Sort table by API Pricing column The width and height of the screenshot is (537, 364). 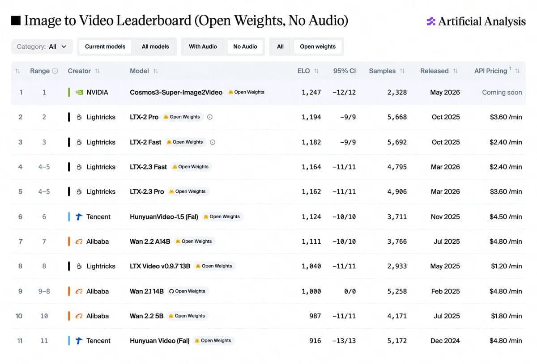(x=517, y=71)
